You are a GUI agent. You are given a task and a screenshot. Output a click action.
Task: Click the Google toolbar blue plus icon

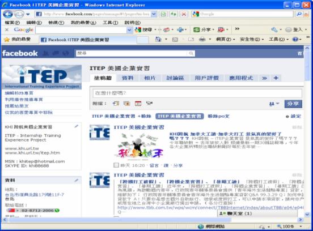tap(180, 30)
